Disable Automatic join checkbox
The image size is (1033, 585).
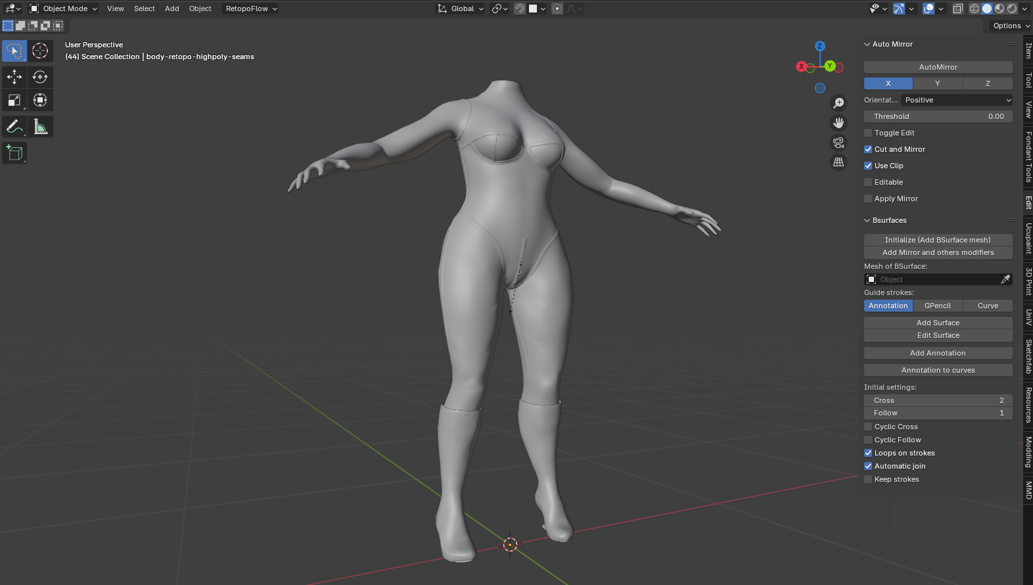click(x=868, y=466)
